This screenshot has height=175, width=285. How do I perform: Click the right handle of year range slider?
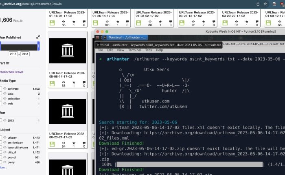(x=39, y=46)
